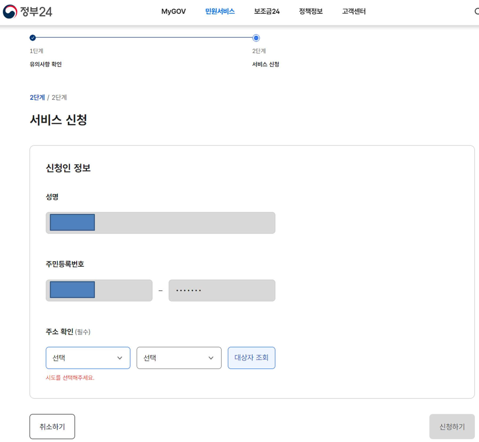Click the front 주민등록번호 input box
Screen dimensions: 479x442
(99, 291)
